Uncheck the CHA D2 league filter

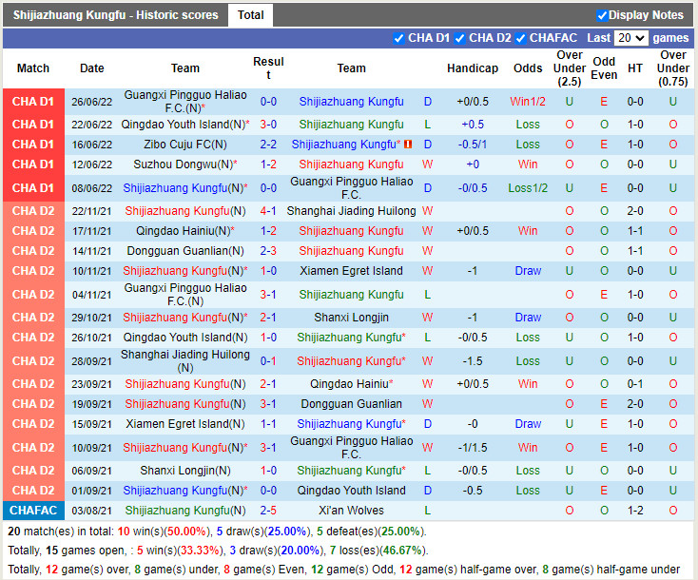[460, 38]
